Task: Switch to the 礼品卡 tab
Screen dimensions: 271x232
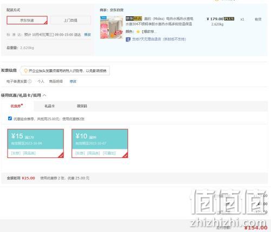Action: [50, 106]
